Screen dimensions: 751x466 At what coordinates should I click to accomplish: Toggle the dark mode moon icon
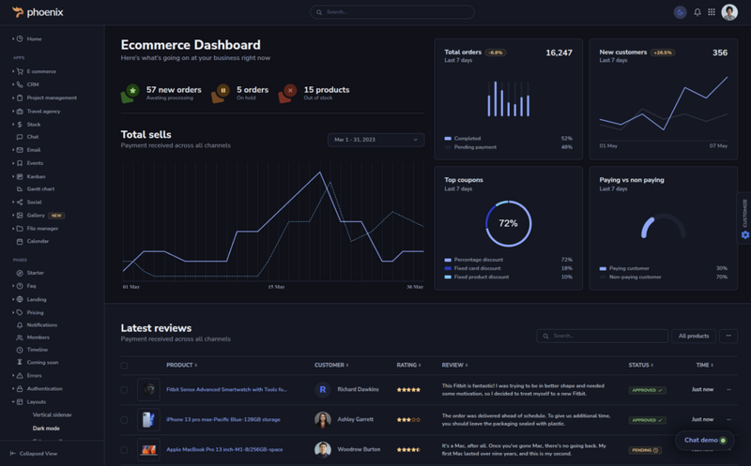[x=681, y=12]
